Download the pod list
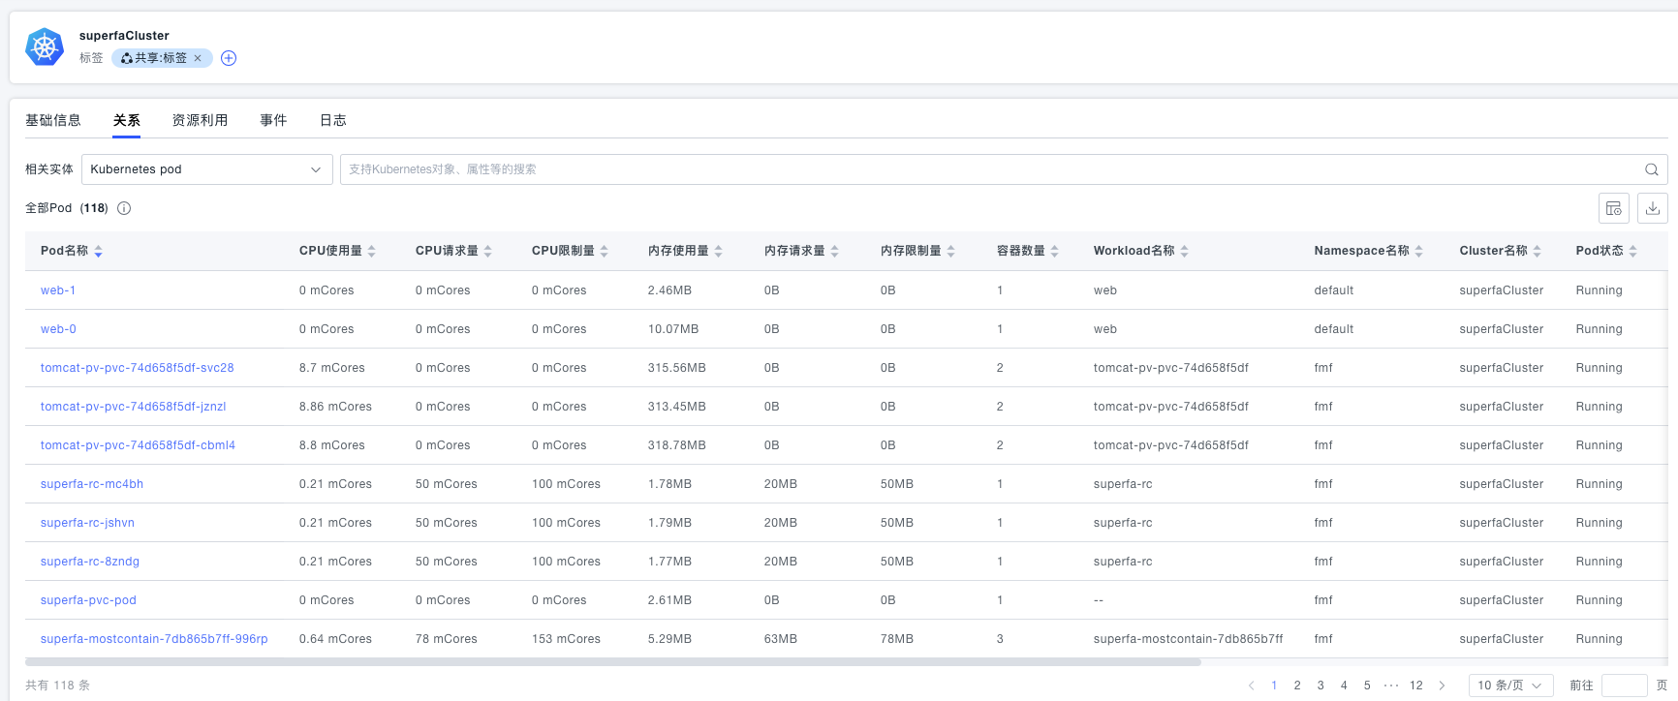This screenshot has height=701, width=1678. coord(1652,208)
